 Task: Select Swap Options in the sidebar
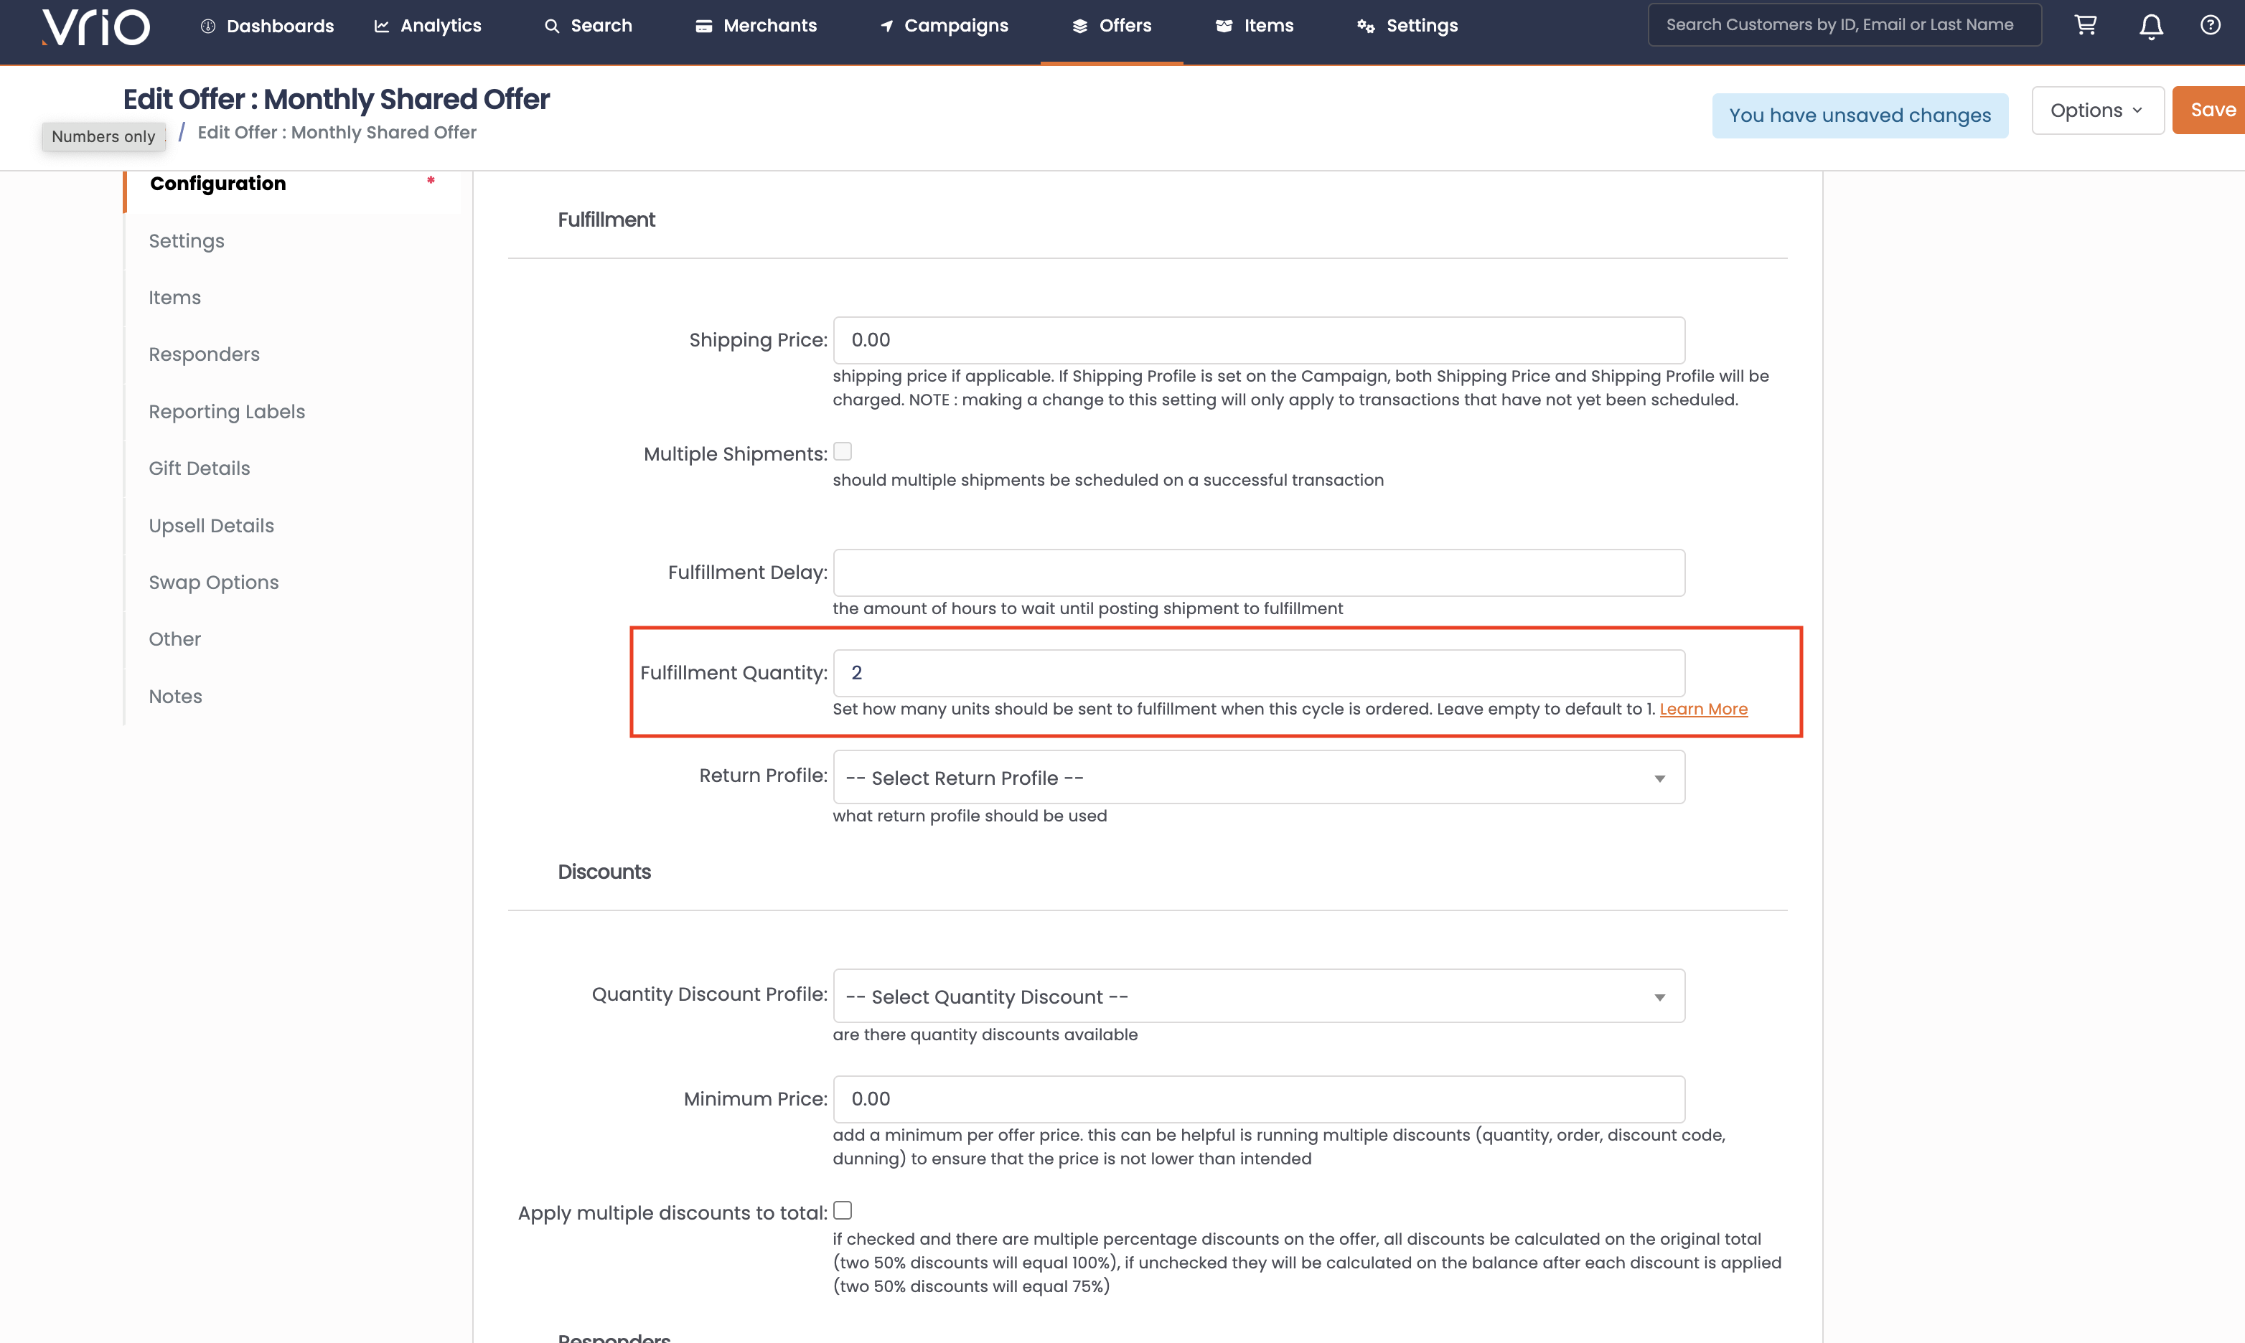pyautogui.click(x=214, y=582)
